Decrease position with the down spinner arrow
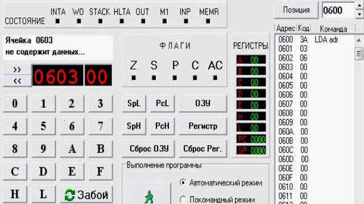Image resolution: width=364 pixels, height=204 pixels. click(x=359, y=14)
